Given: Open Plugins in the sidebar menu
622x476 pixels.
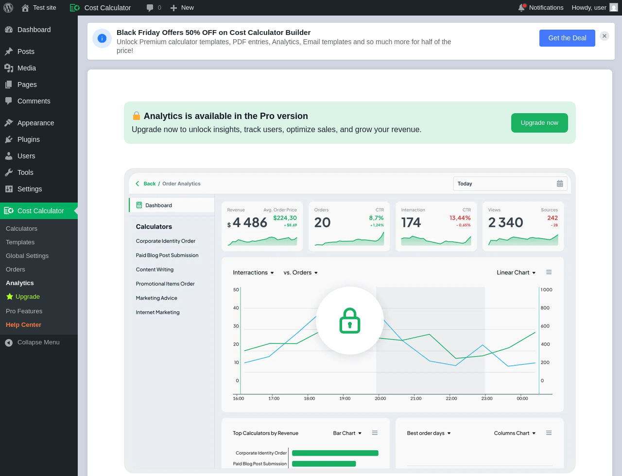Looking at the screenshot, I should [x=29, y=139].
